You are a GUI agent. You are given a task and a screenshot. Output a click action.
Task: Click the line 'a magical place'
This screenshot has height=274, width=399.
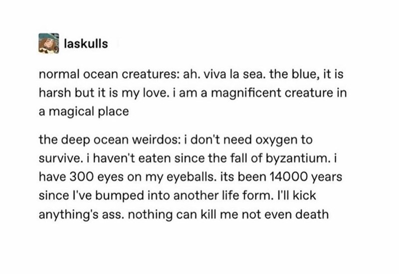click(x=76, y=111)
